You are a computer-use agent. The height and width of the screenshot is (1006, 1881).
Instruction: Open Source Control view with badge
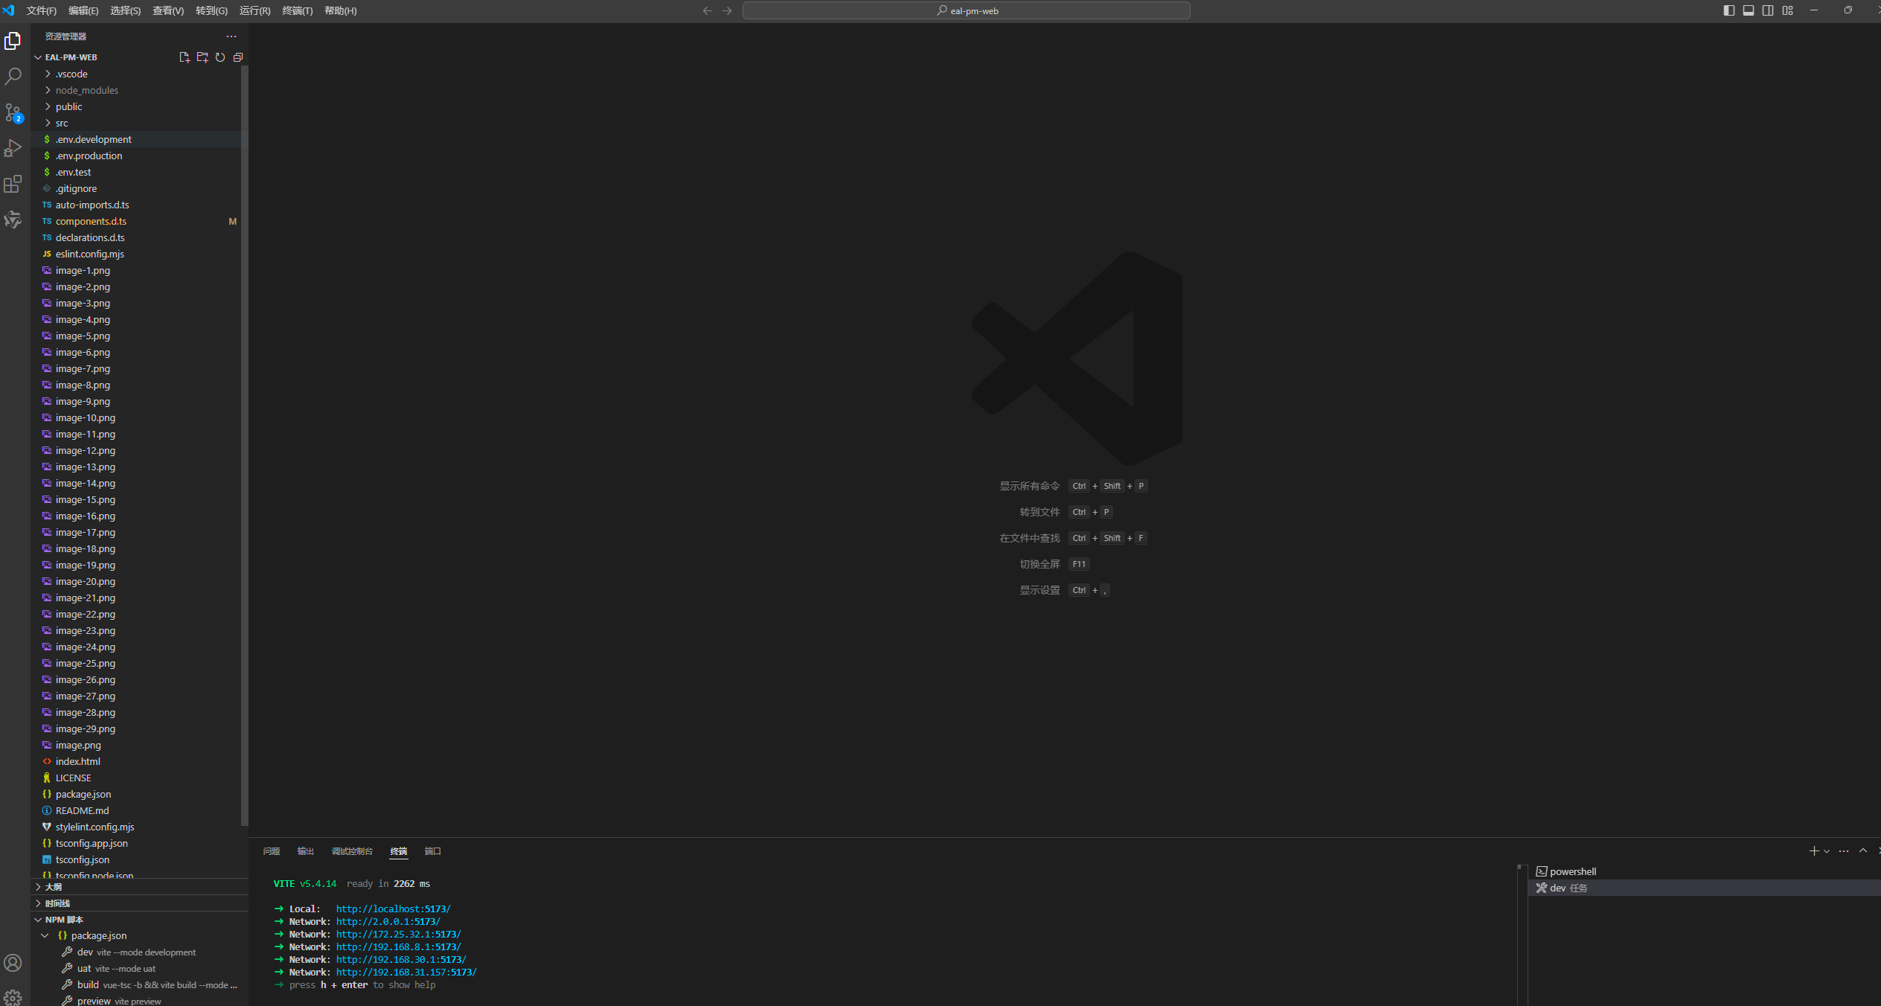(13, 112)
